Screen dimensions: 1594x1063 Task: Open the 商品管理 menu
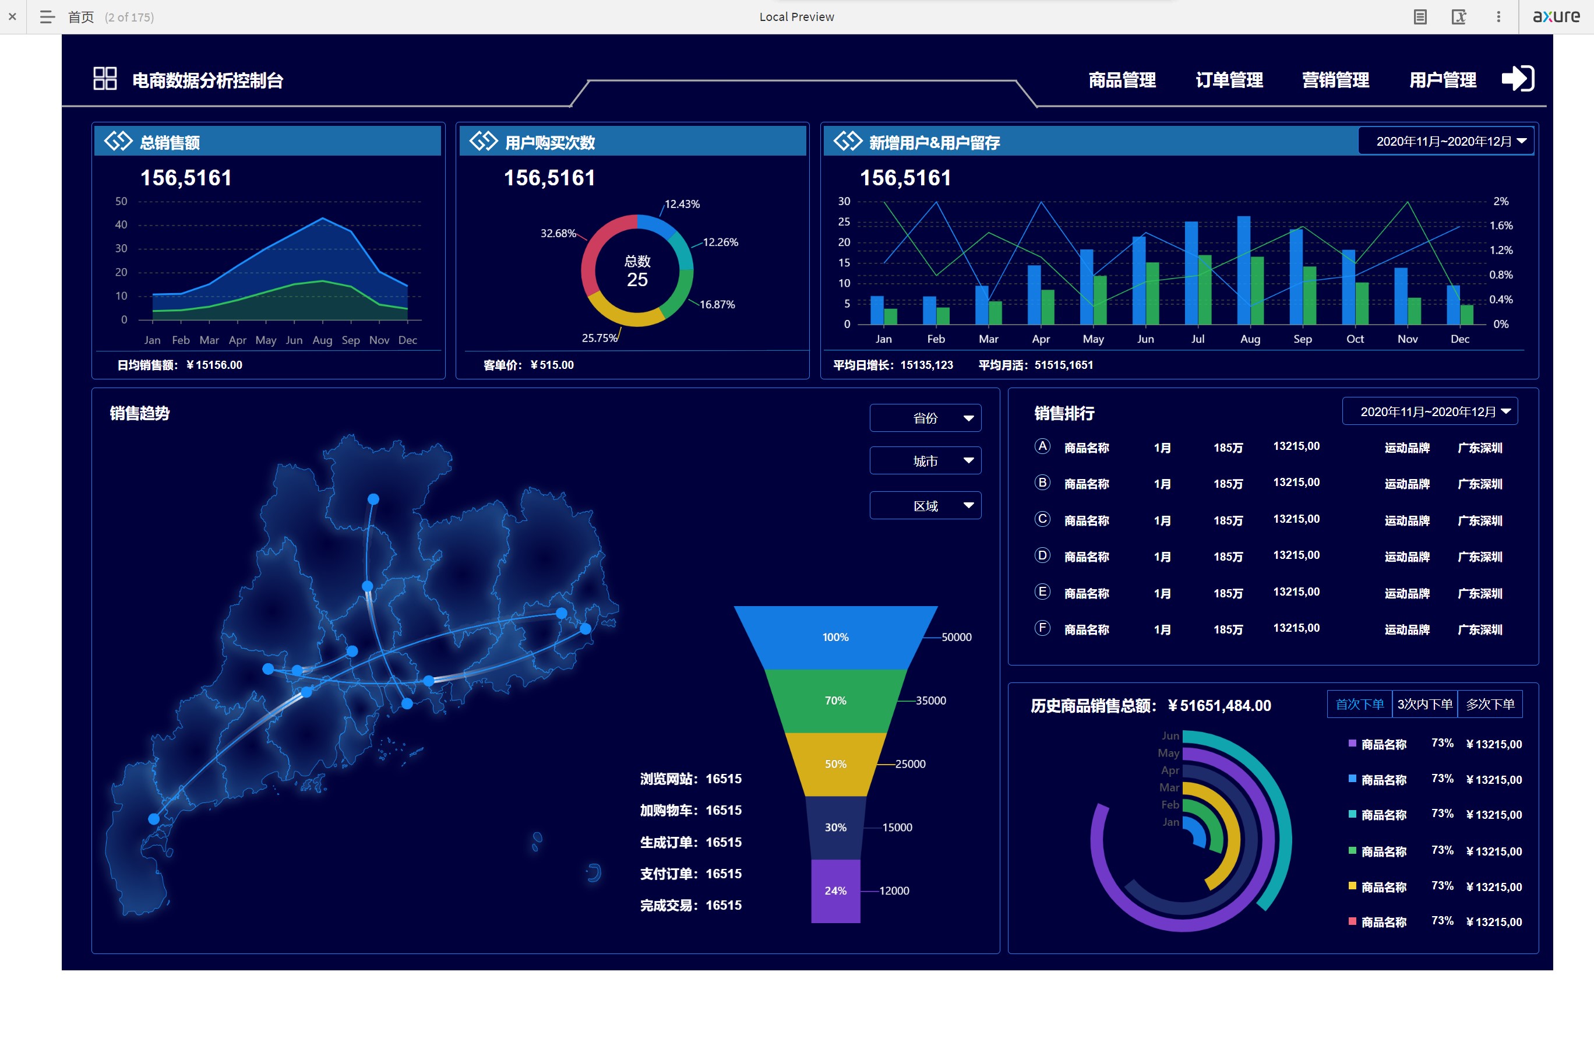[1122, 80]
